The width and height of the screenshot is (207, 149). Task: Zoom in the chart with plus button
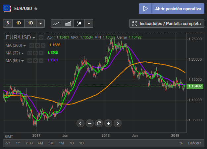pyautogui.click(x=108, y=123)
